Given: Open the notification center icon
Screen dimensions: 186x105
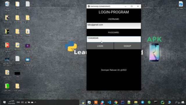Looking at the screenshot, I should (x=4, y=102).
